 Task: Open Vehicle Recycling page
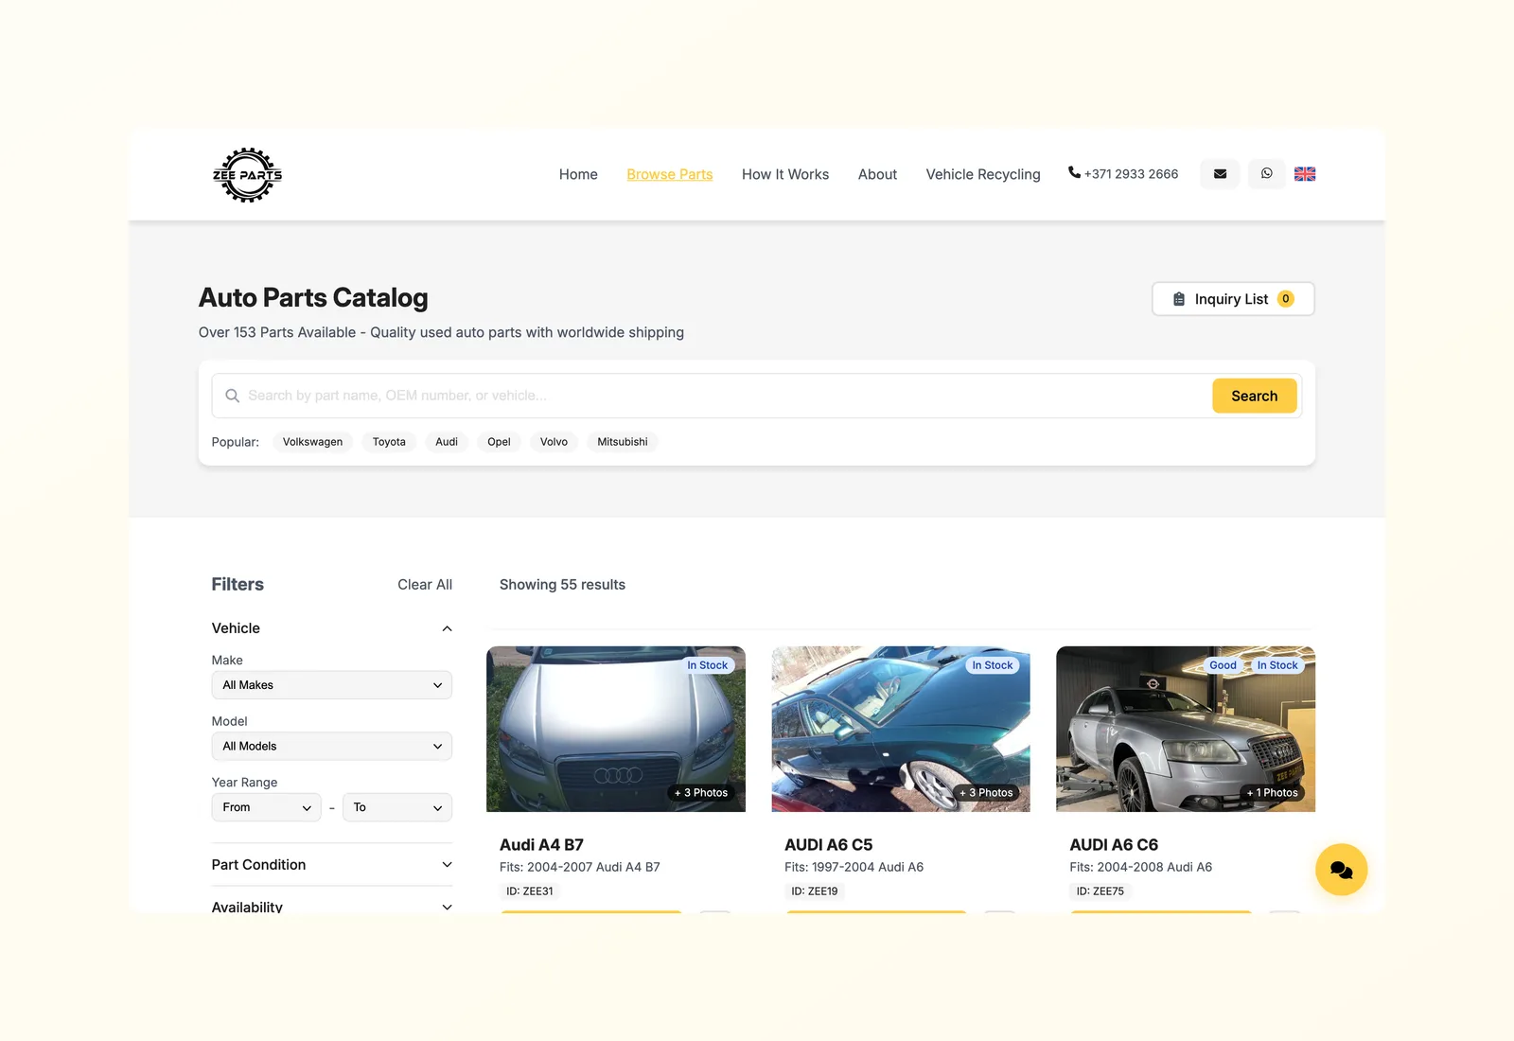point(983,174)
